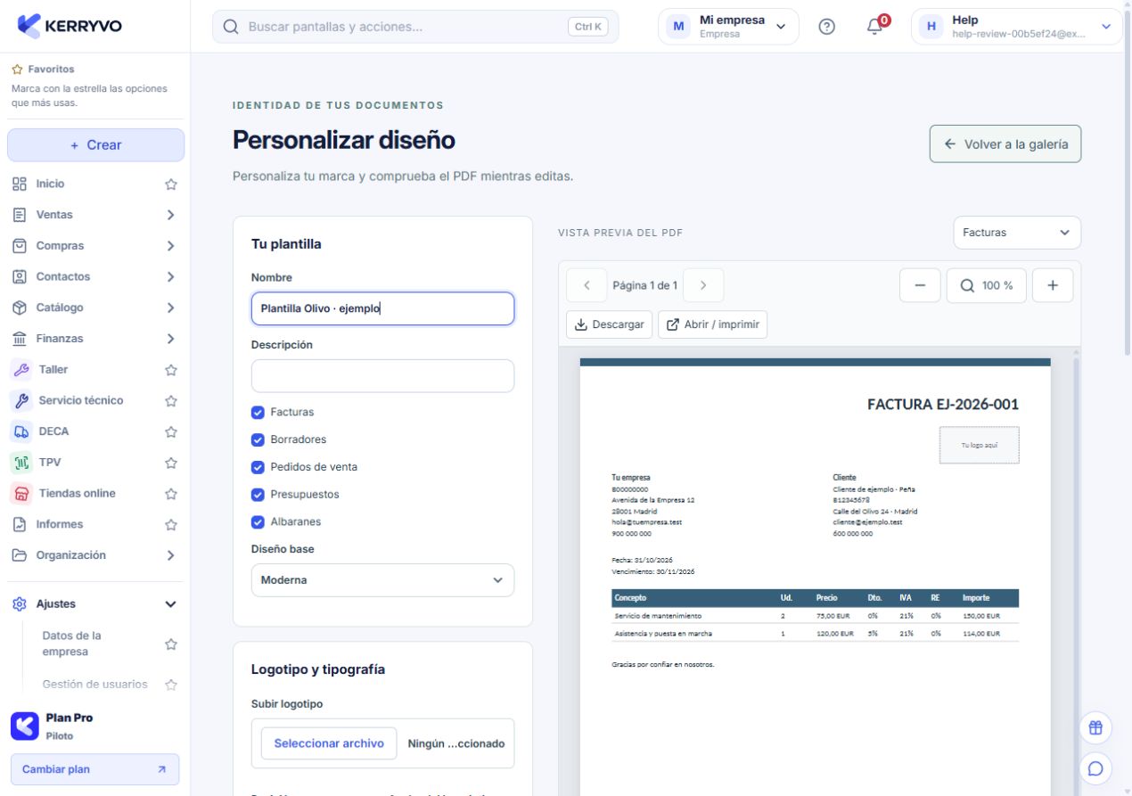1132x796 pixels.
Task: Star the Inicio menu option
Action: [171, 185]
